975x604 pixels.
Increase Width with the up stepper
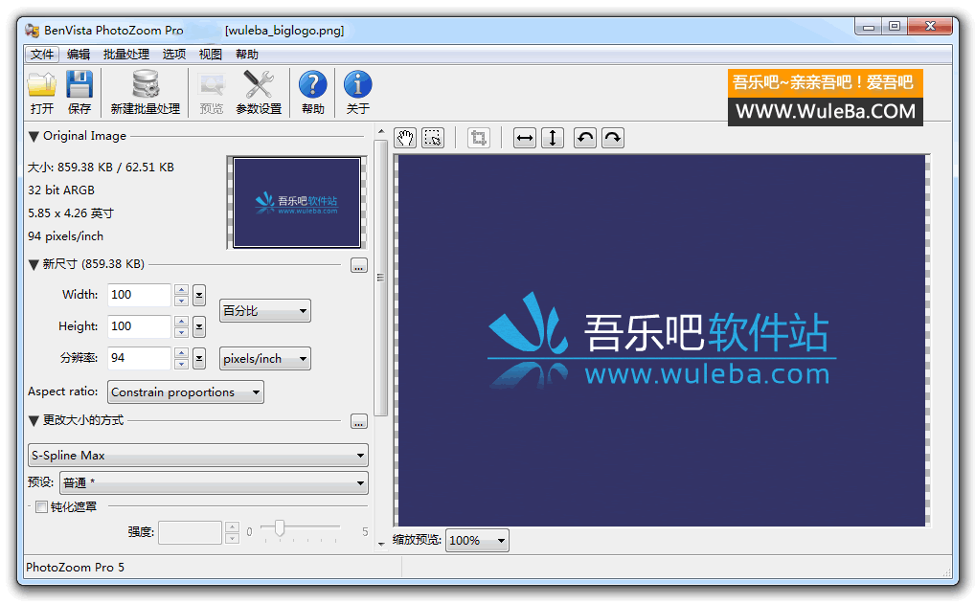(181, 290)
